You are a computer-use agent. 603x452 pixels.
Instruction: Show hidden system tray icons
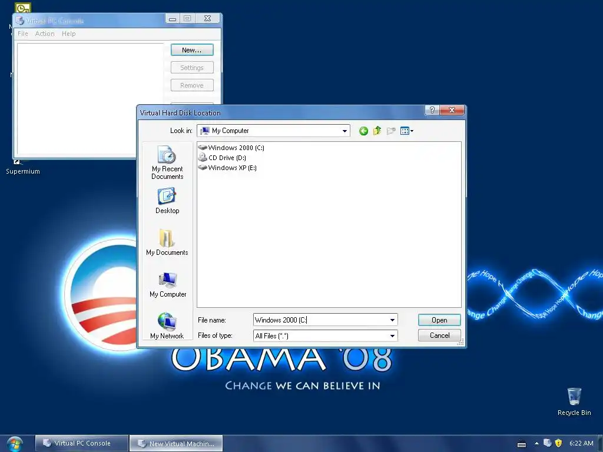(536, 443)
